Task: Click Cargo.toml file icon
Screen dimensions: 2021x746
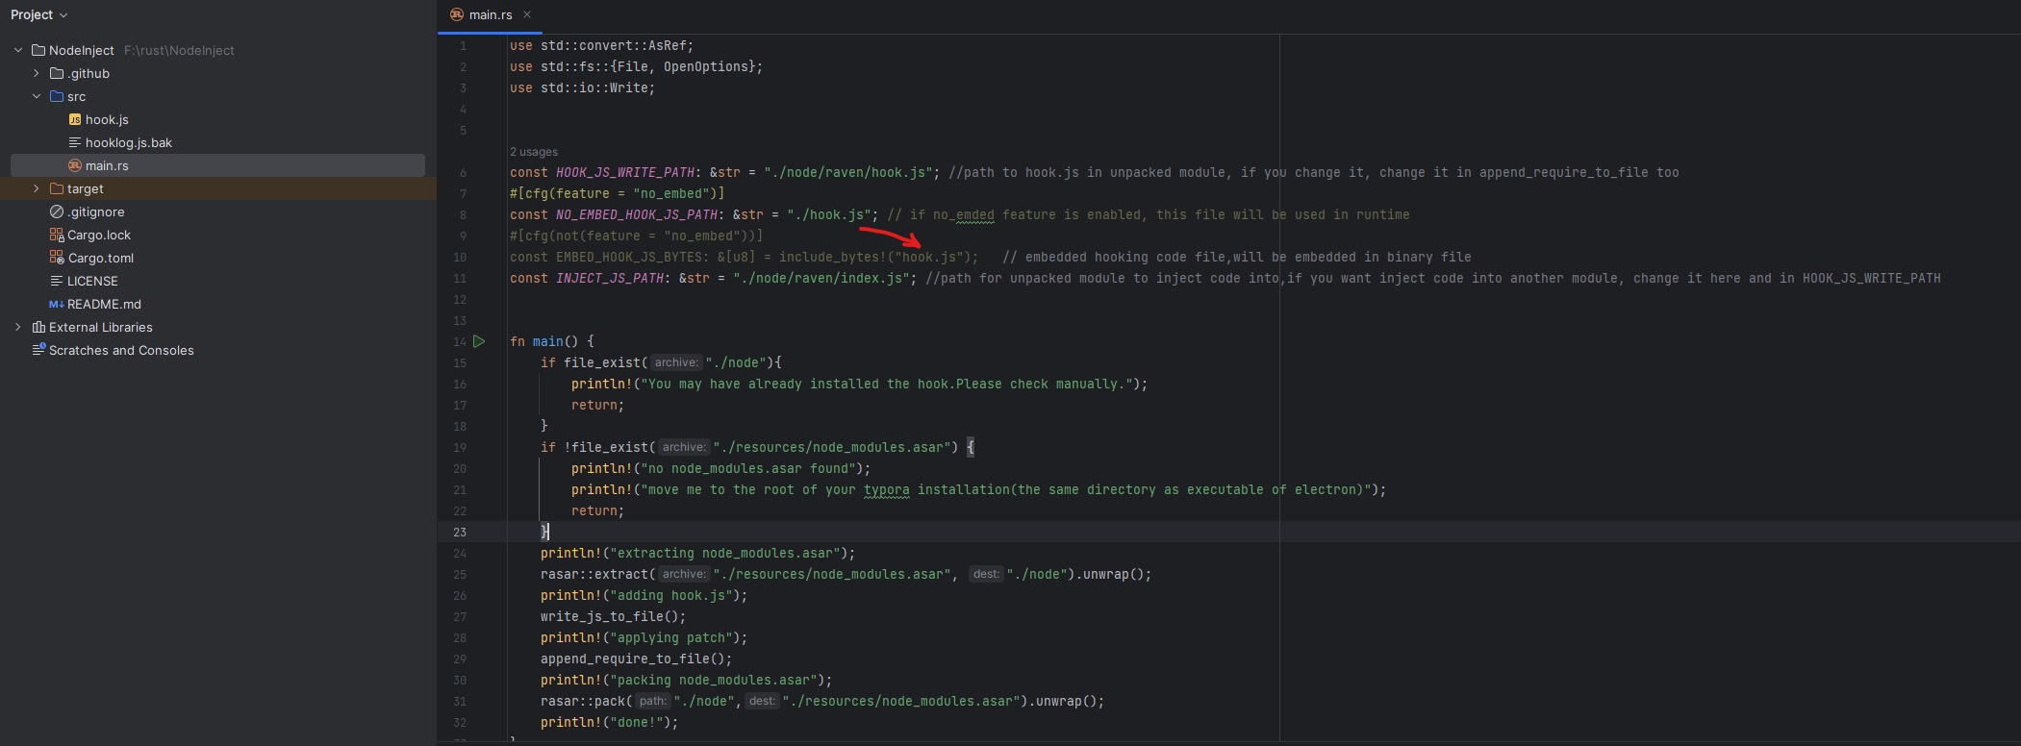Action: pos(57,258)
